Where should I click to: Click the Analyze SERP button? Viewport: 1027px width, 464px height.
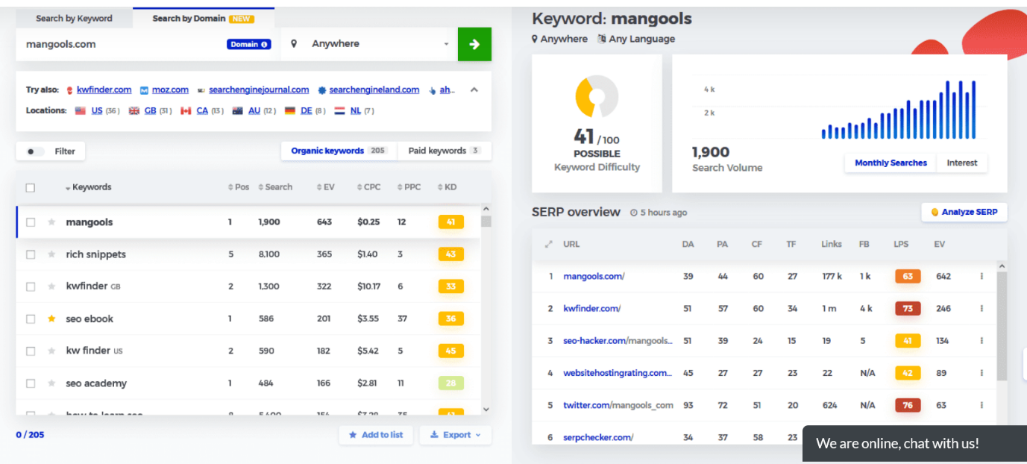point(964,212)
